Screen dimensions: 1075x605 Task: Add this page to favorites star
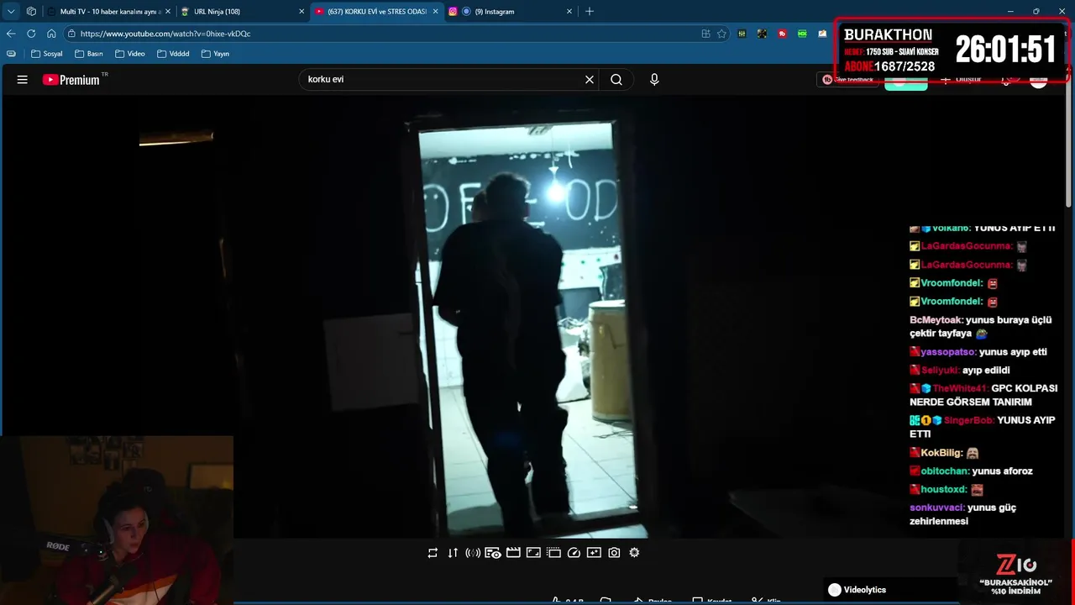(x=721, y=34)
